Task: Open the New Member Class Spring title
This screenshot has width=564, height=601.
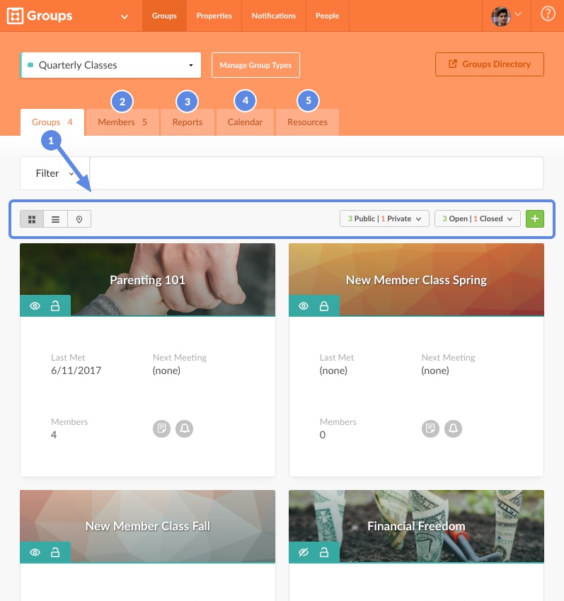Action: [x=416, y=280]
